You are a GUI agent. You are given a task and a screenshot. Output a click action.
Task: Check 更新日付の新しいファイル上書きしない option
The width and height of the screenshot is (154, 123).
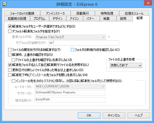pos(10,70)
